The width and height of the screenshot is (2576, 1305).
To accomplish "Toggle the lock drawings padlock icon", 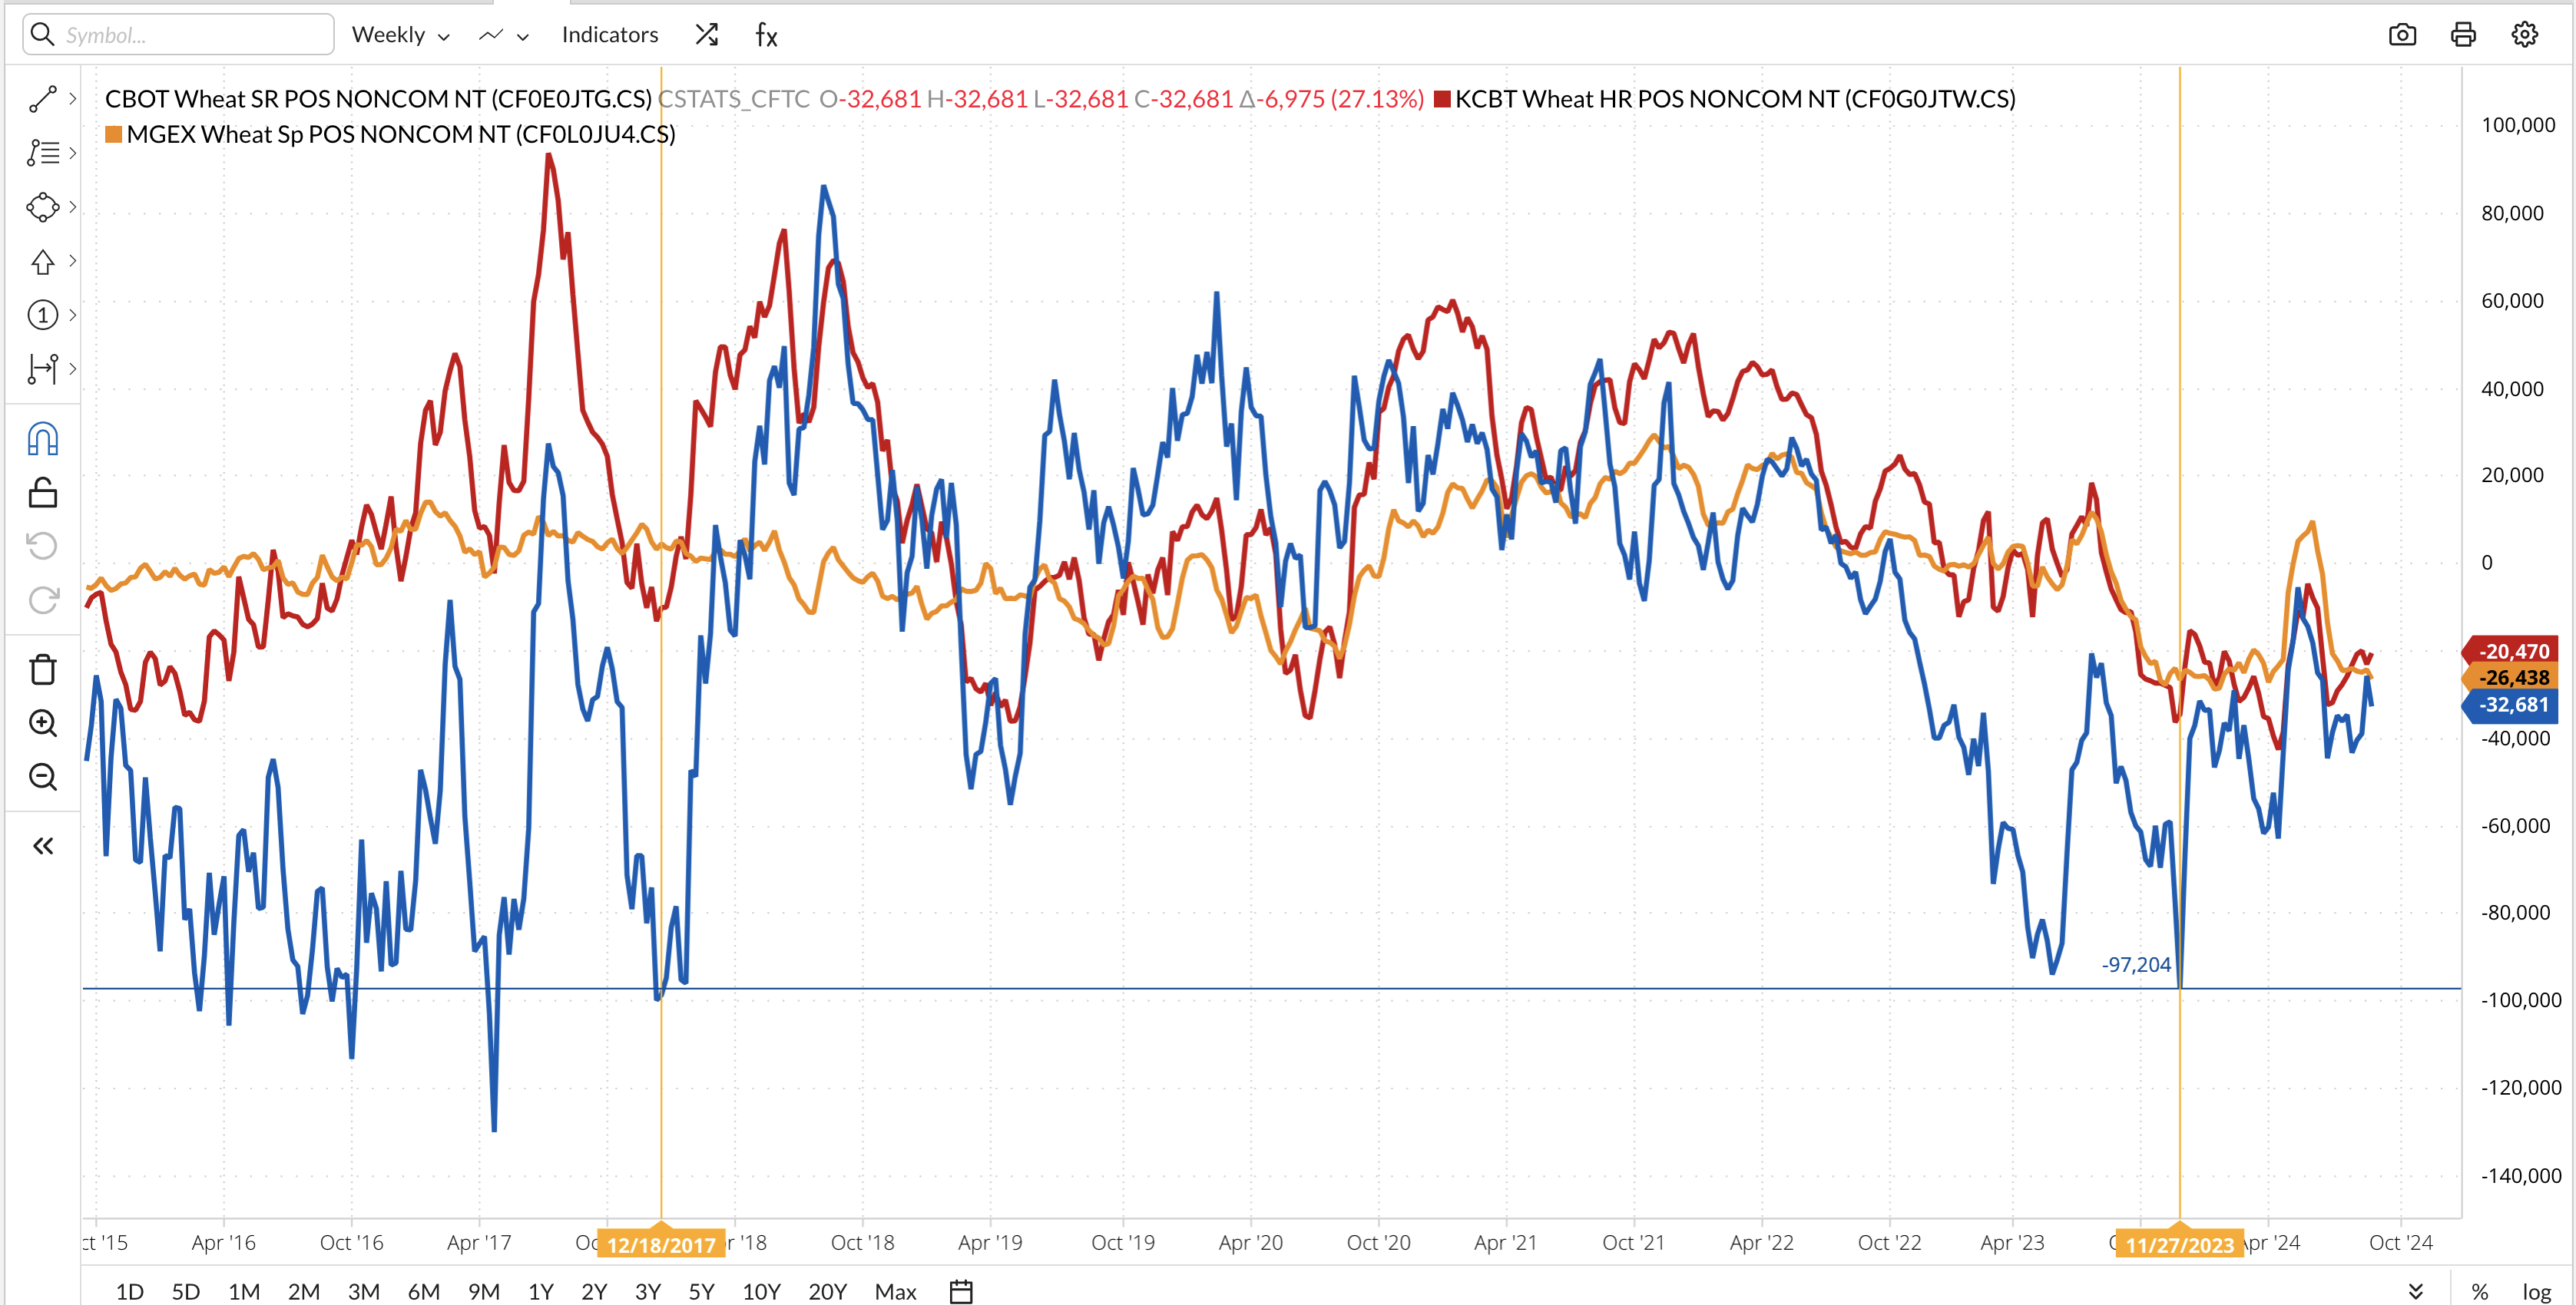I will tap(42, 493).
